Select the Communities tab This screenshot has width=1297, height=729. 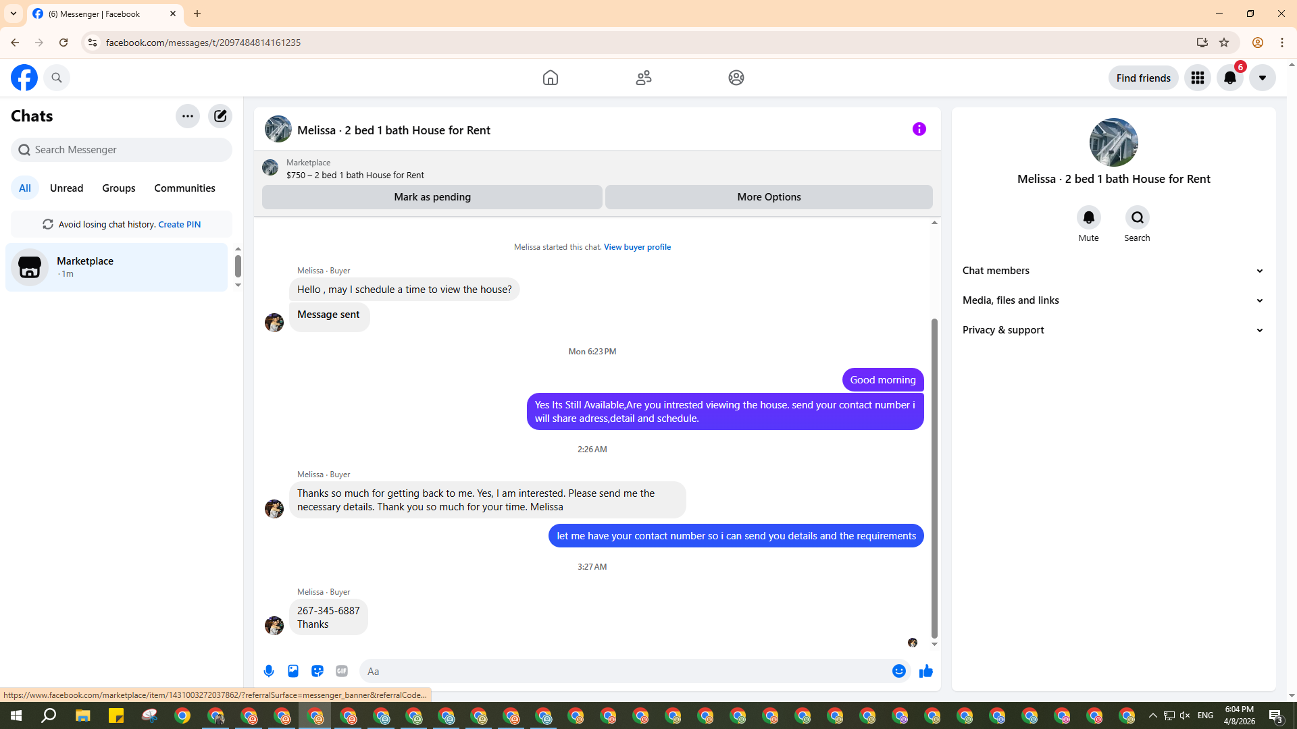[x=184, y=188]
